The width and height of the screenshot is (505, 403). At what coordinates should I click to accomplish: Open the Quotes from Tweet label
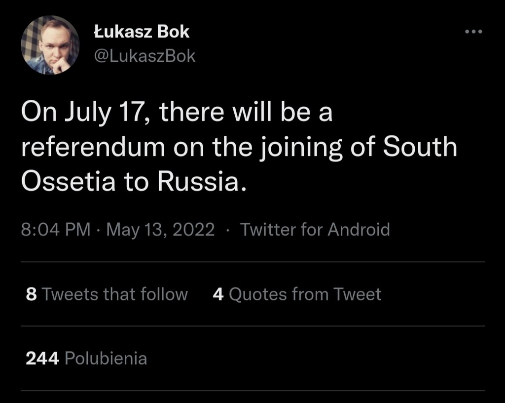305,294
